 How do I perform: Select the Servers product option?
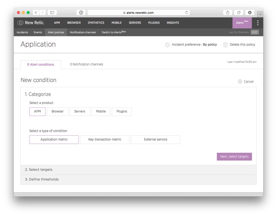[80, 111]
